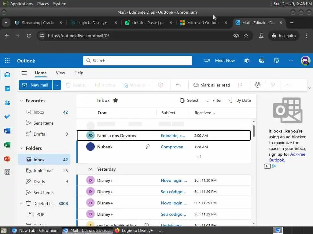
Task: Open the Chromium three-dot menu
Action: [306, 36]
